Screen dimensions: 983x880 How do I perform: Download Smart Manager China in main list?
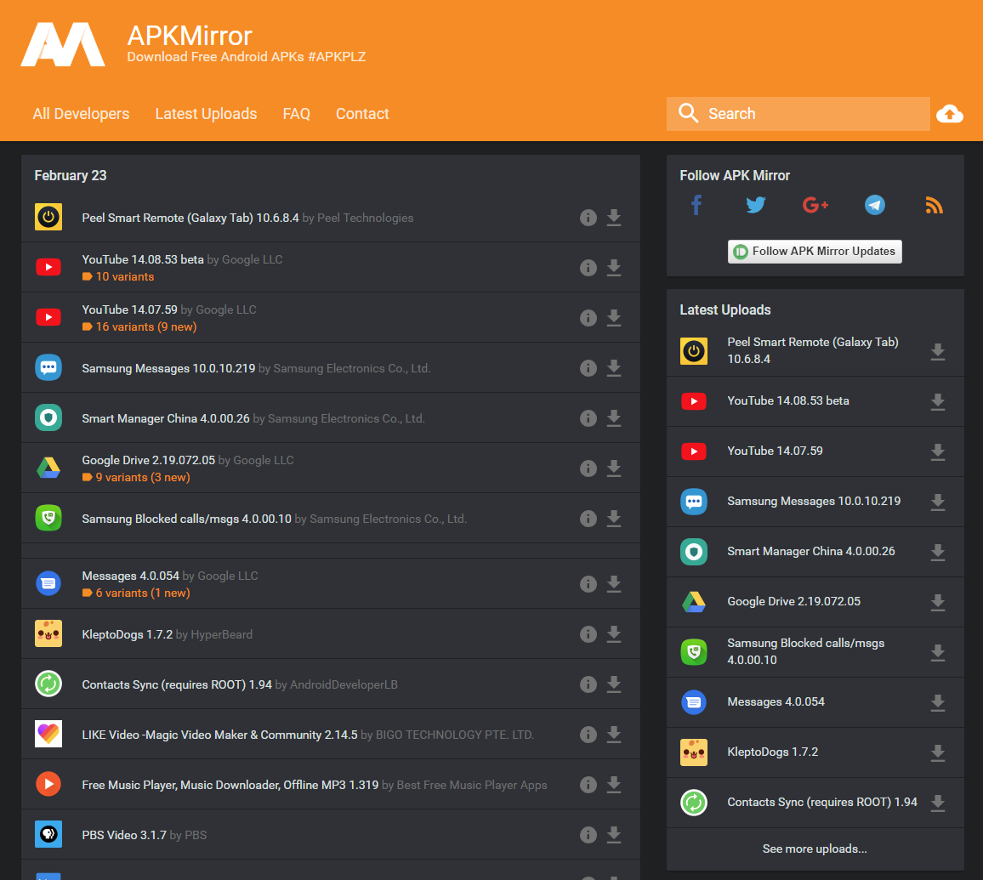[x=614, y=418]
